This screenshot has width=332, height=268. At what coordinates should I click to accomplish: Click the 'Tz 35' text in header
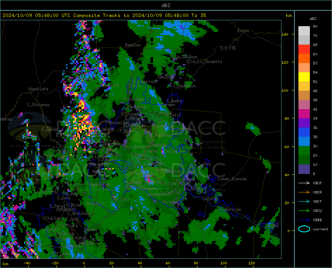198,15
